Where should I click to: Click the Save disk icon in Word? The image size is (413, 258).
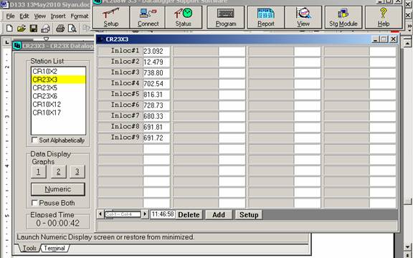(34, 28)
